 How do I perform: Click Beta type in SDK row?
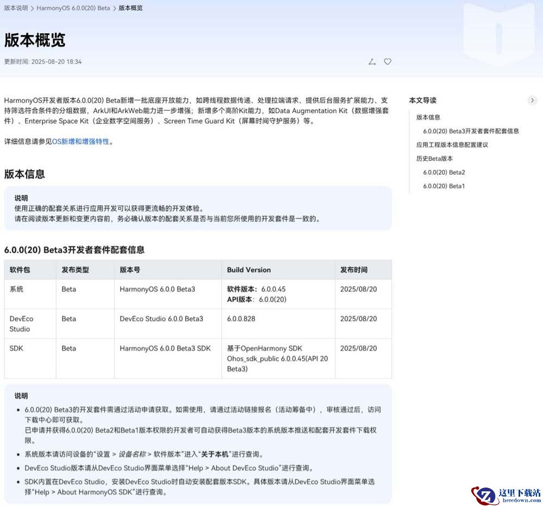(x=68, y=348)
